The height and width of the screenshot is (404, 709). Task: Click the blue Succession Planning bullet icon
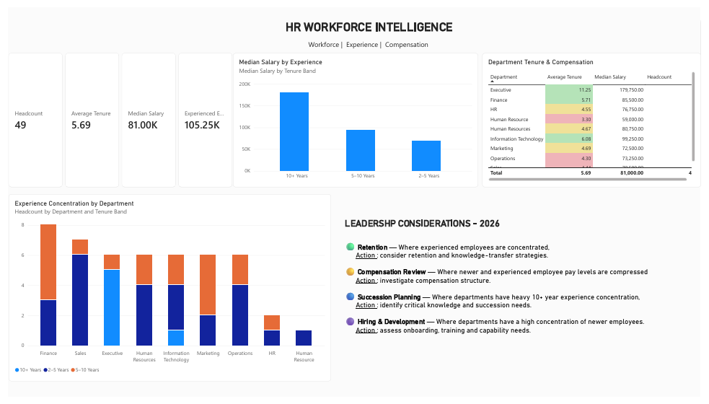(x=350, y=297)
